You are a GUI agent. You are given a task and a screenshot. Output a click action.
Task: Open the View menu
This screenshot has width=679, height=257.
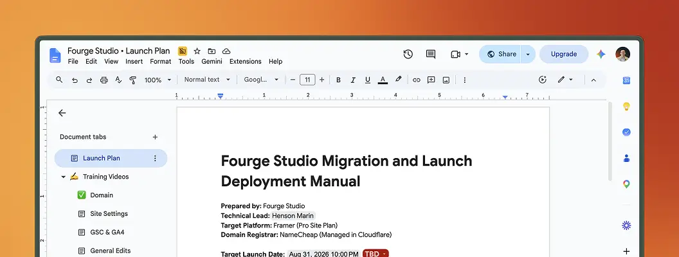click(111, 62)
